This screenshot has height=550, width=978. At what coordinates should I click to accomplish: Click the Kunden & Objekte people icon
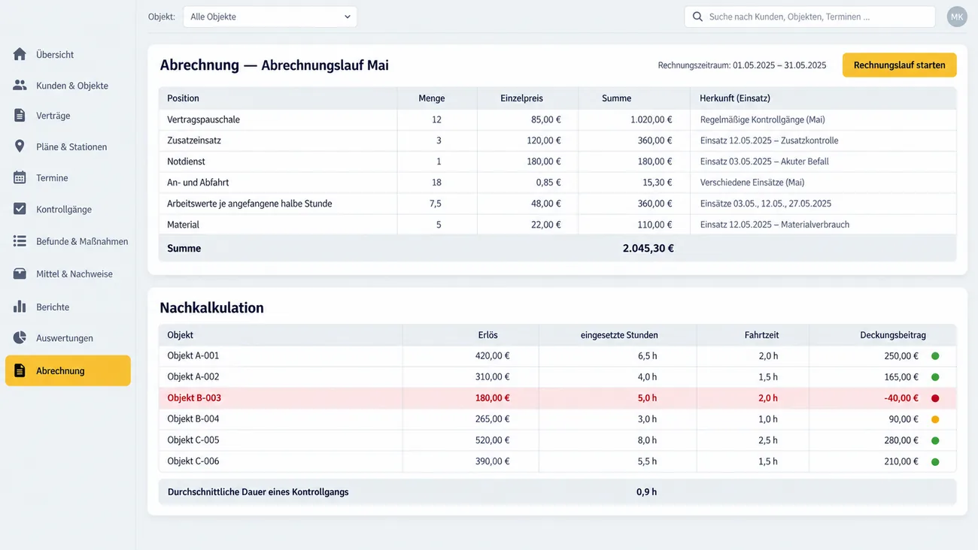(x=20, y=86)
